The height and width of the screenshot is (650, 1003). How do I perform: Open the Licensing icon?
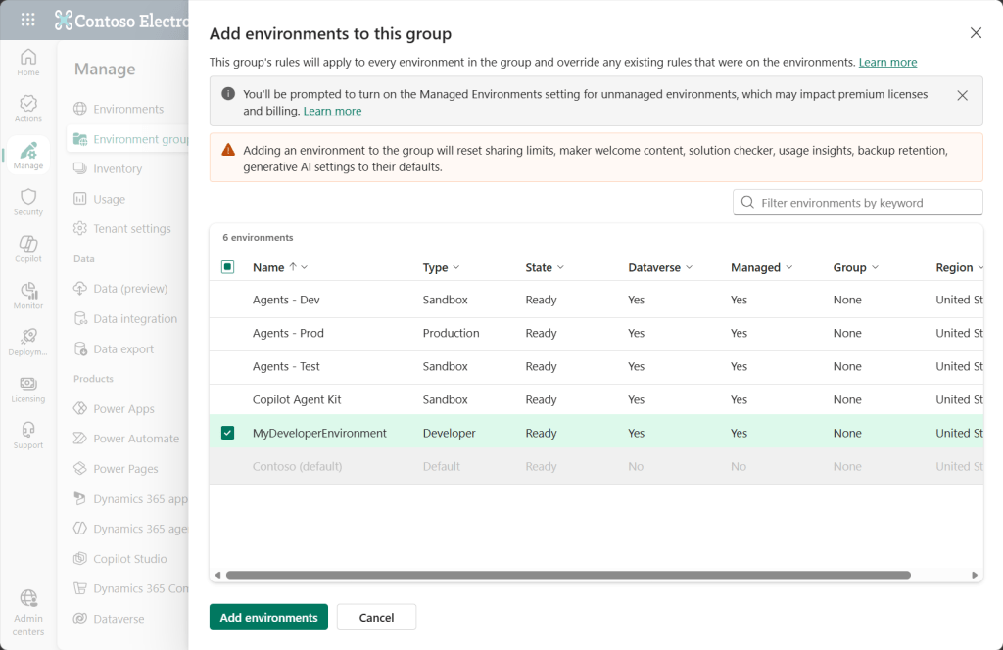tap(28, 384)
